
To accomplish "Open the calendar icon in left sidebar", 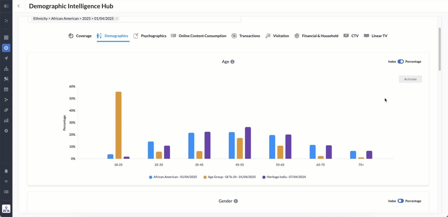I will (6, 89).
